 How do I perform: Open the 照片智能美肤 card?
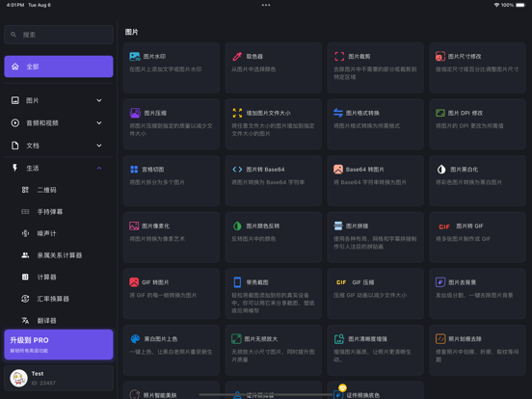(172, 390)
